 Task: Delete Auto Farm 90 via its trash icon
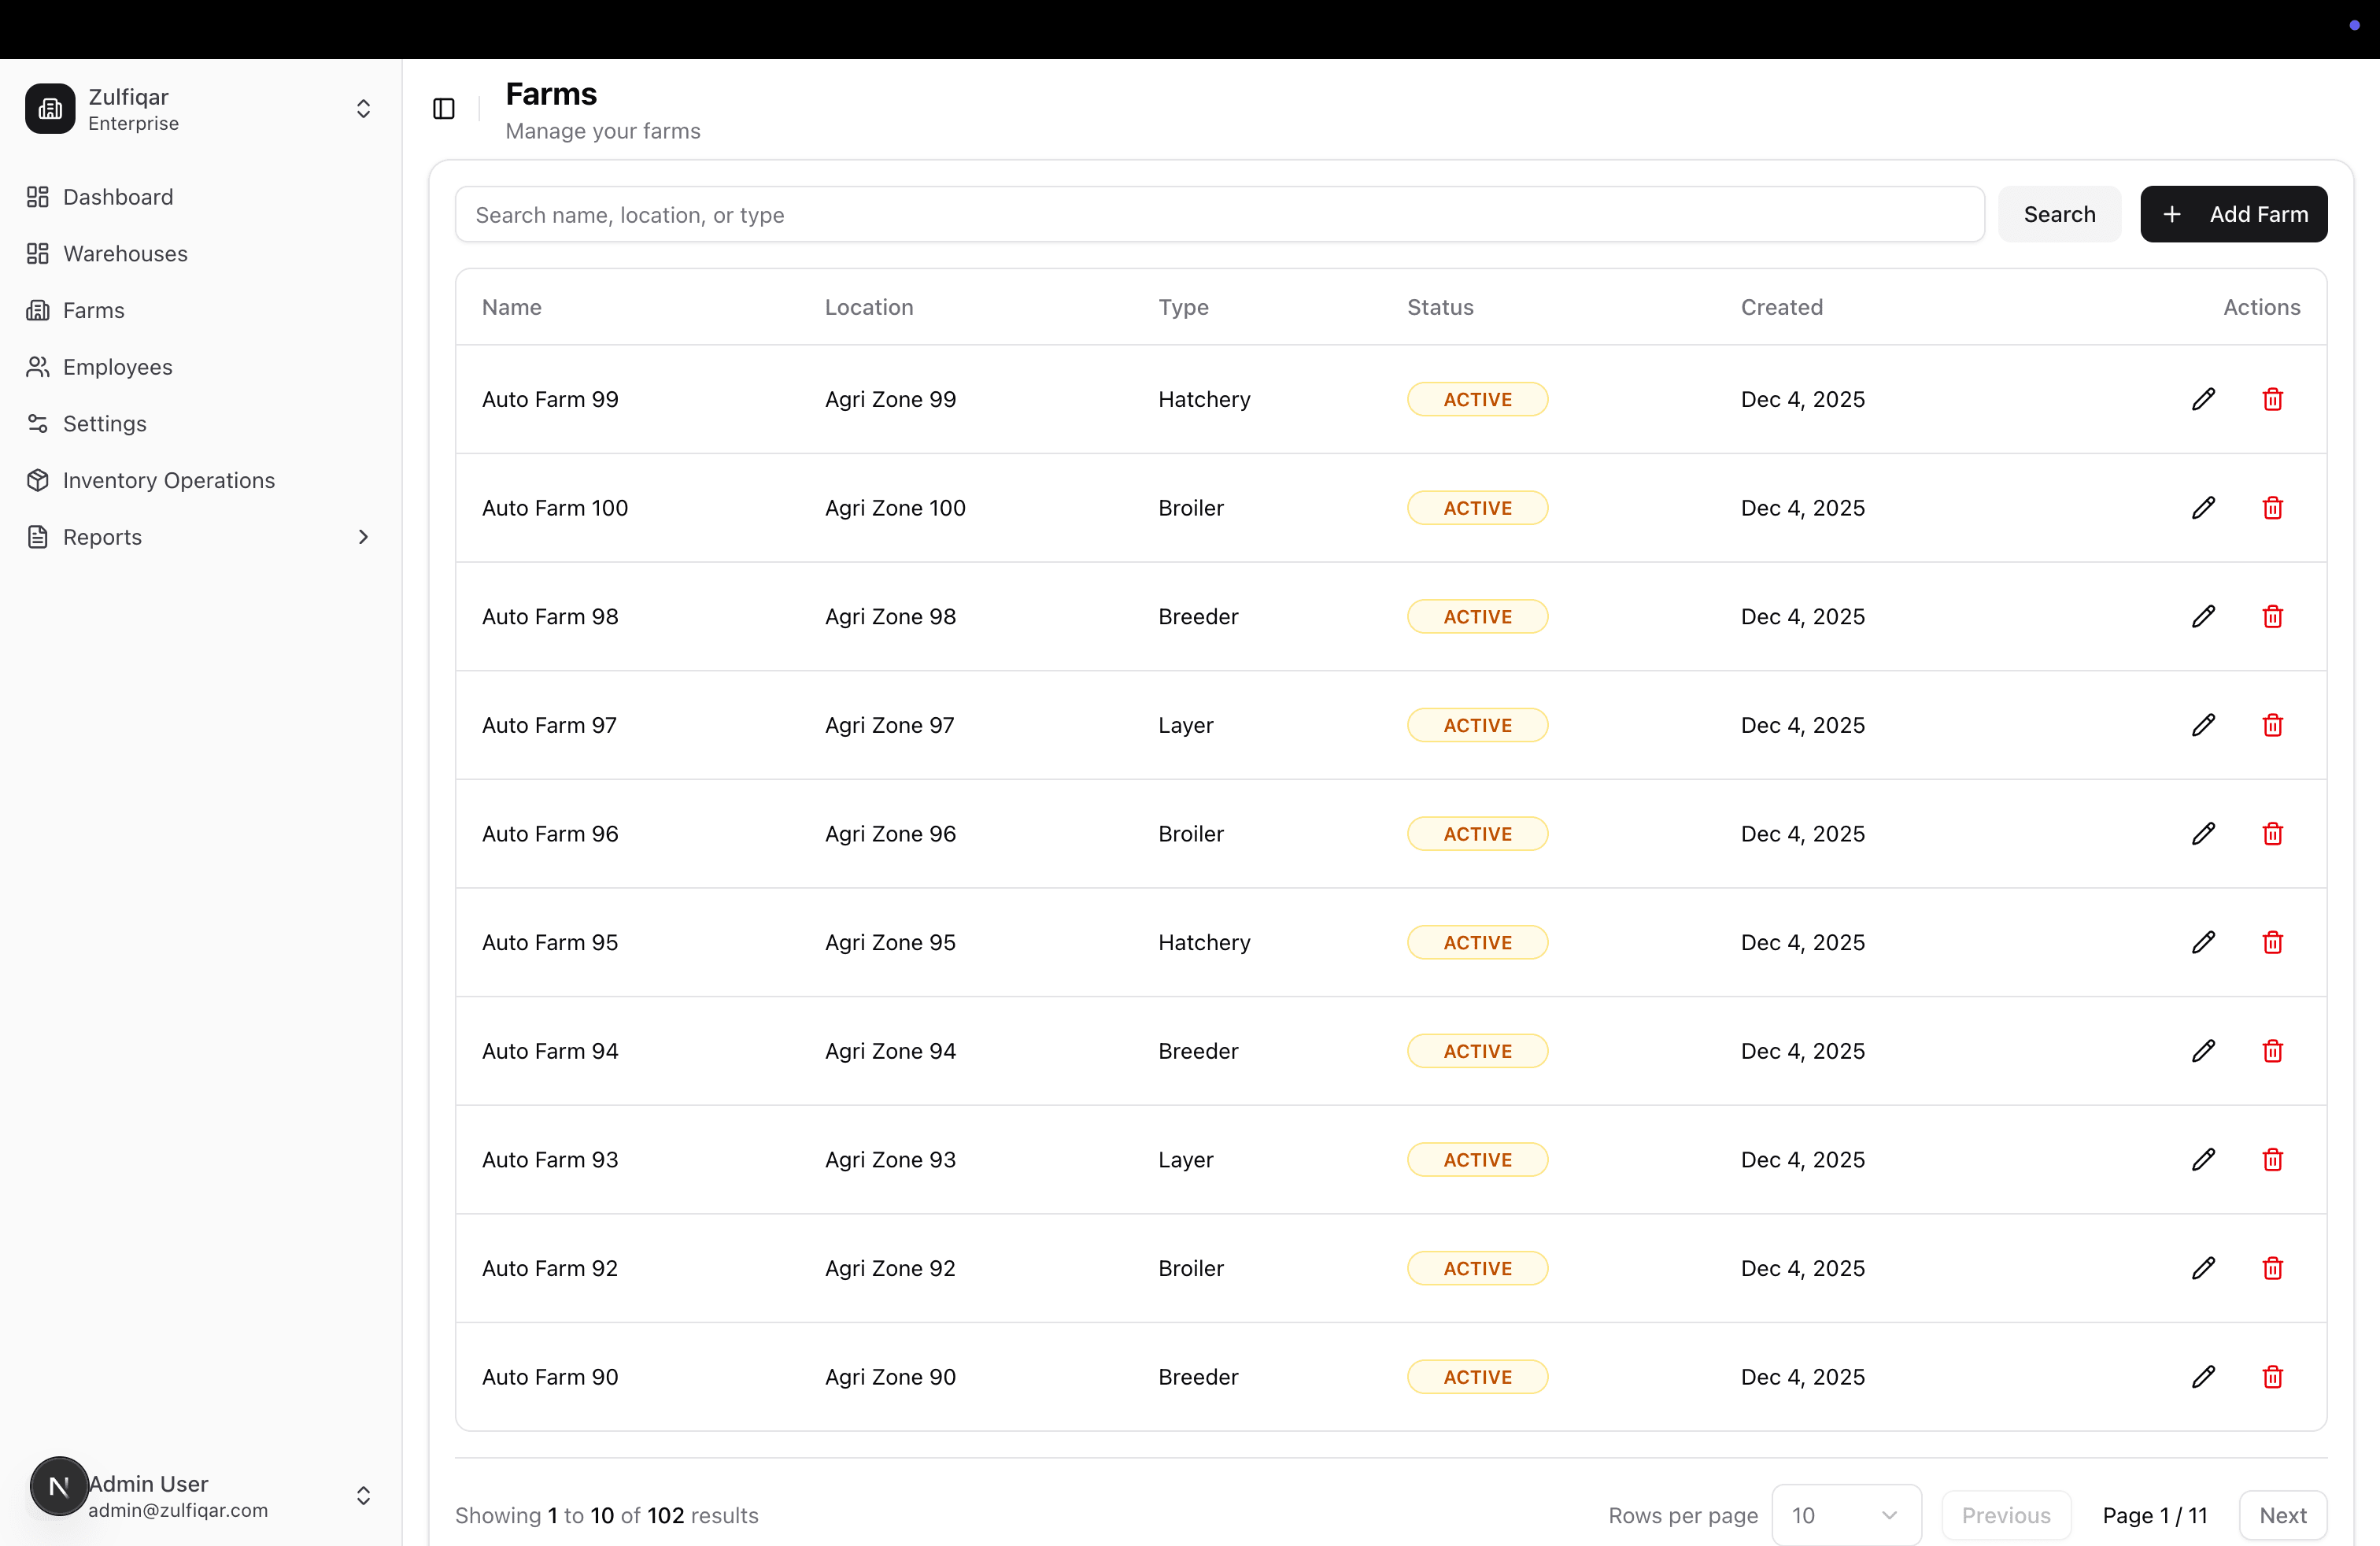point(2272,1376)
